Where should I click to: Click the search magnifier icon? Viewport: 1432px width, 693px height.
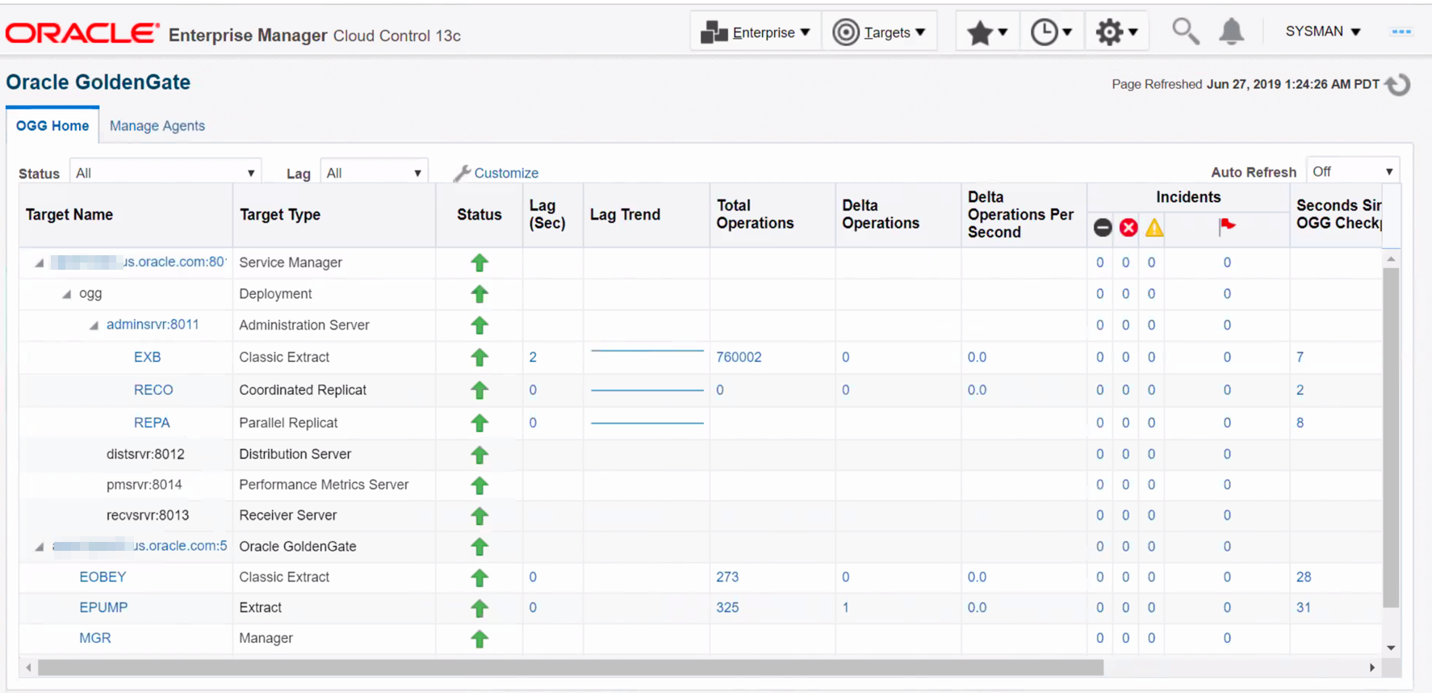[x=1185, y=31]
